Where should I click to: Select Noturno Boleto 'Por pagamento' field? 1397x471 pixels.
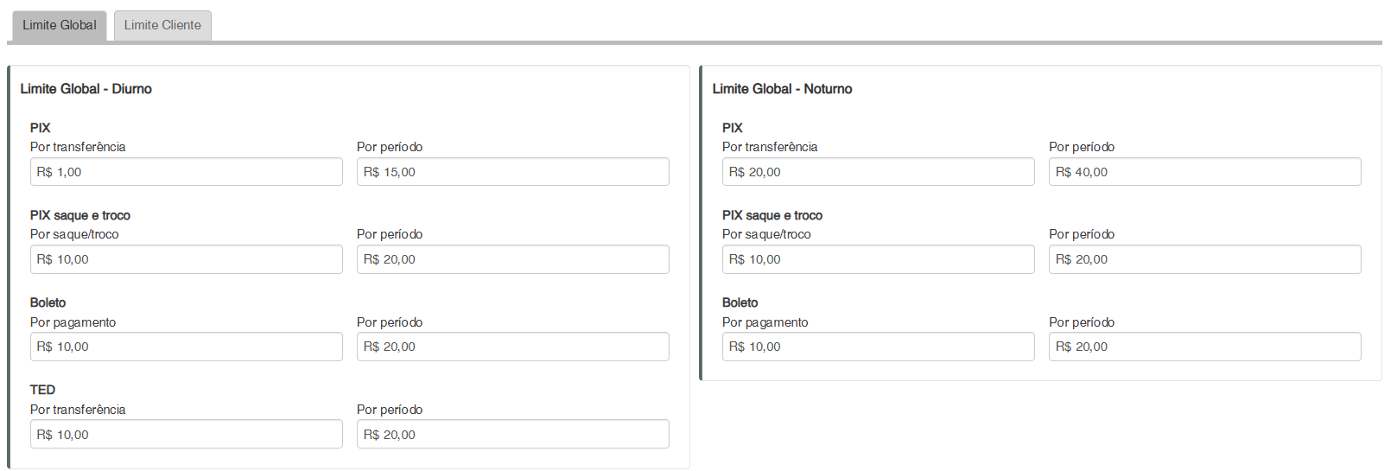coord(878,347)
